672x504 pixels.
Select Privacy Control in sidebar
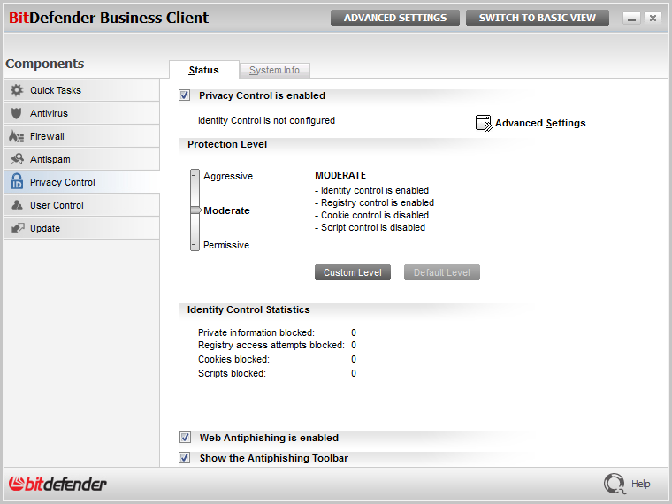coord(81,182)
